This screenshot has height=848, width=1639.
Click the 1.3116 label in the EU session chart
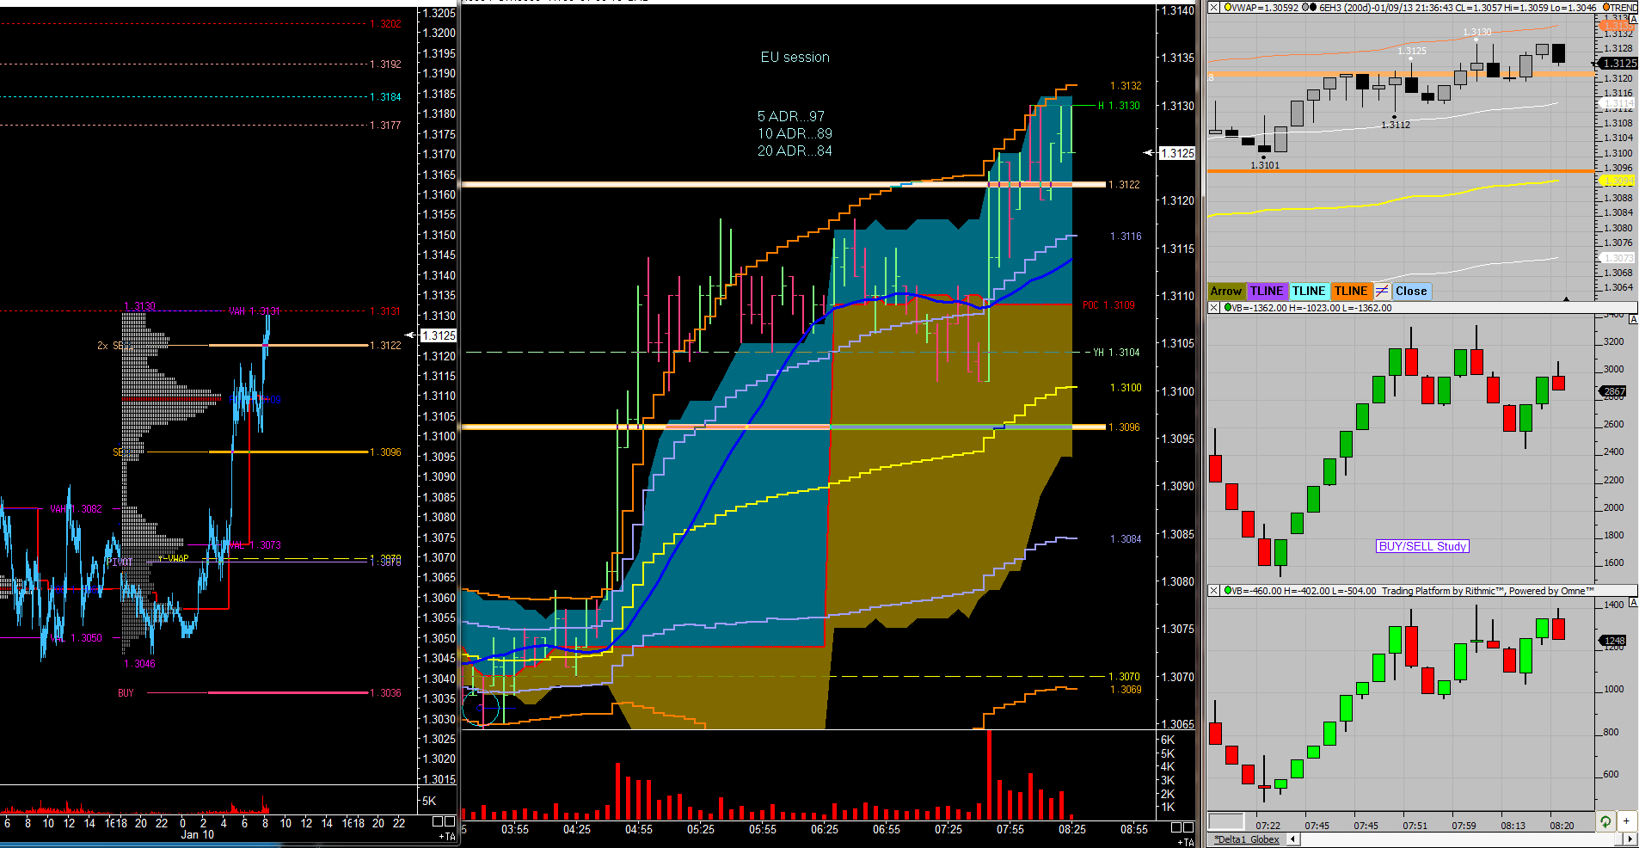point(1126,237)
